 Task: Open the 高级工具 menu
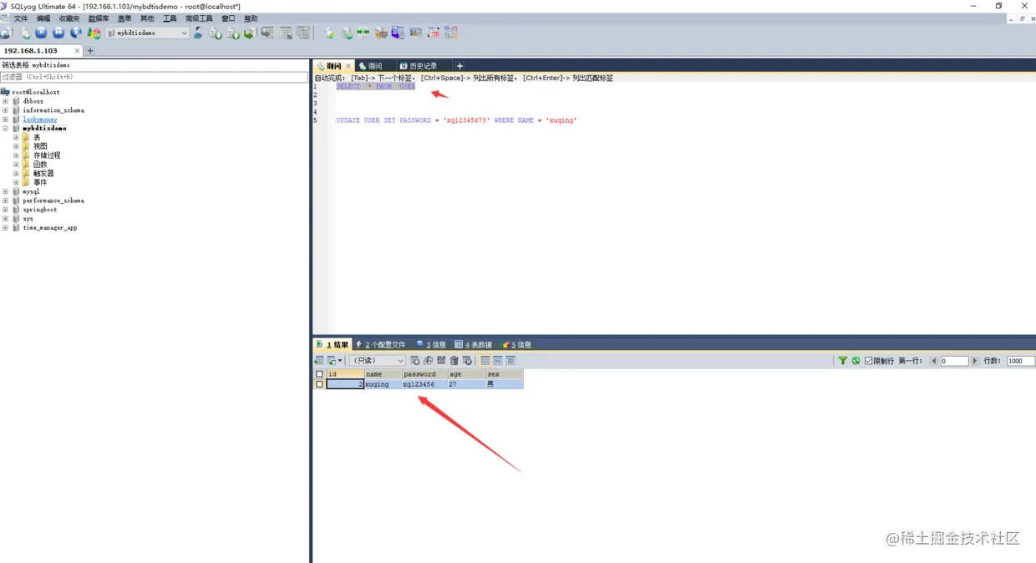tap(199, 18)
